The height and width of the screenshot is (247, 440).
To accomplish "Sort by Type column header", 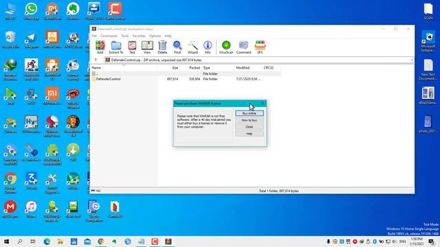I will [218, 68].
